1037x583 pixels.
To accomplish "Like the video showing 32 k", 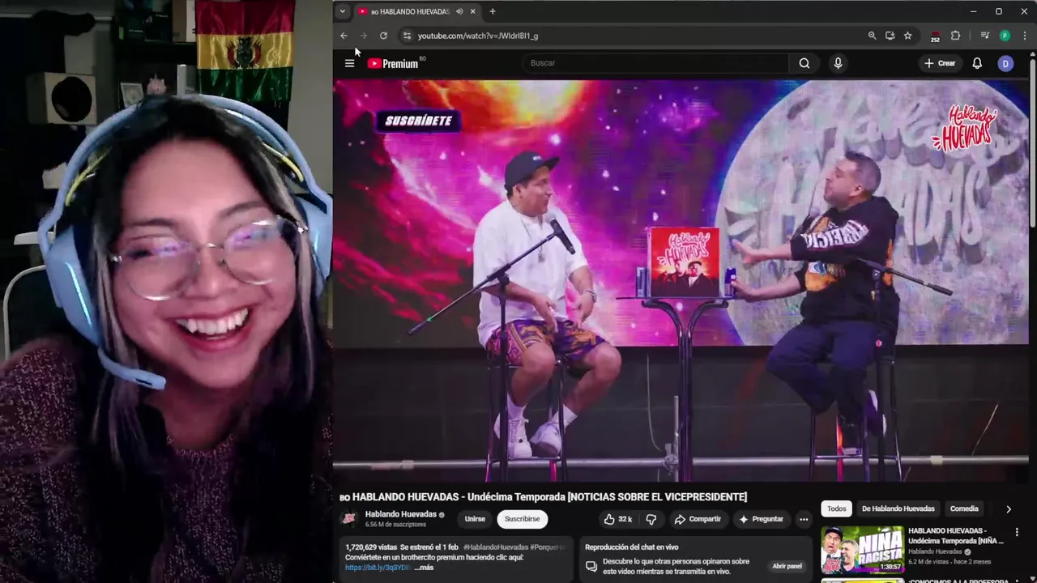I will [618, 519].
